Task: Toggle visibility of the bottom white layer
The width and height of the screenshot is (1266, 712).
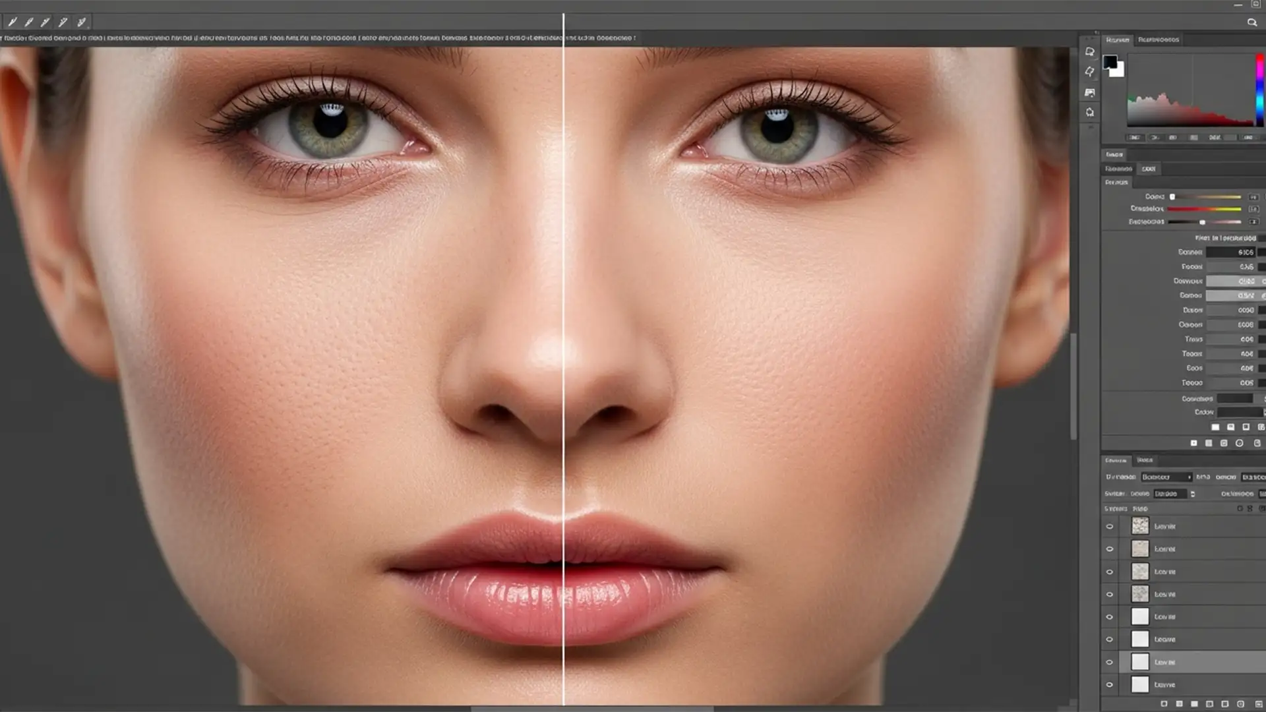Action: [x=1110, y=684]
